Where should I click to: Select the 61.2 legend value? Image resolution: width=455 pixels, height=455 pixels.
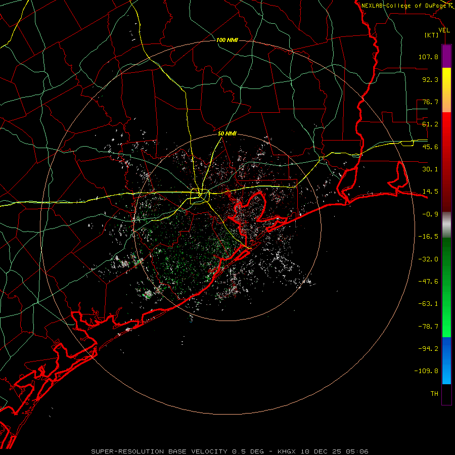click(x=430, y=124)
